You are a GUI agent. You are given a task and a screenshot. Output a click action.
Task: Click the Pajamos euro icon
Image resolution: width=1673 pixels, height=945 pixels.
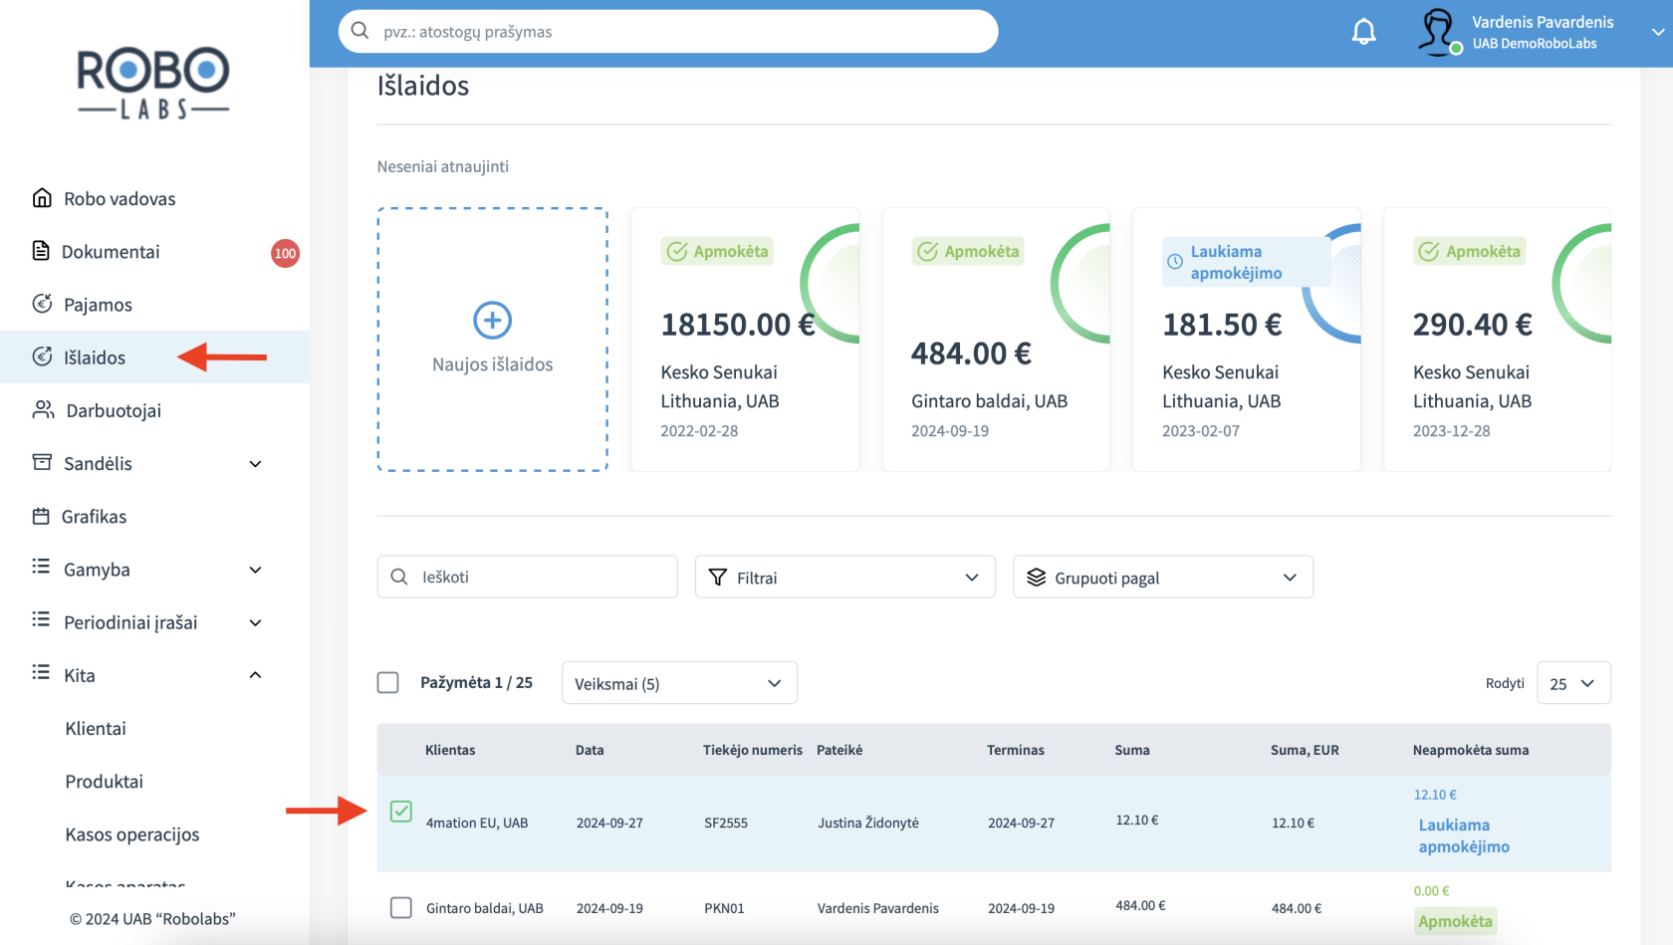coord(42,303)
